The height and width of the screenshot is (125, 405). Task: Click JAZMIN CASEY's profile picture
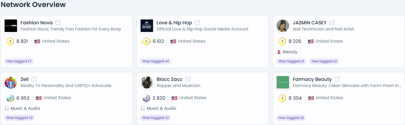pyautogui.click(x=283, y=26)
